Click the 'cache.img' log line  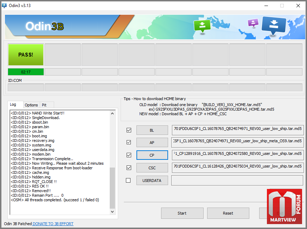[30, 172]
